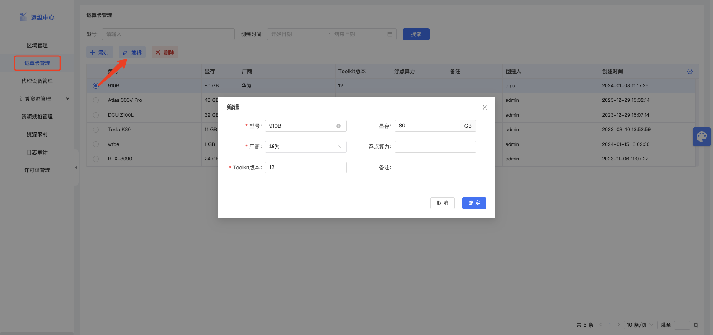Go to the next page arrow

(x=619, y=325)
